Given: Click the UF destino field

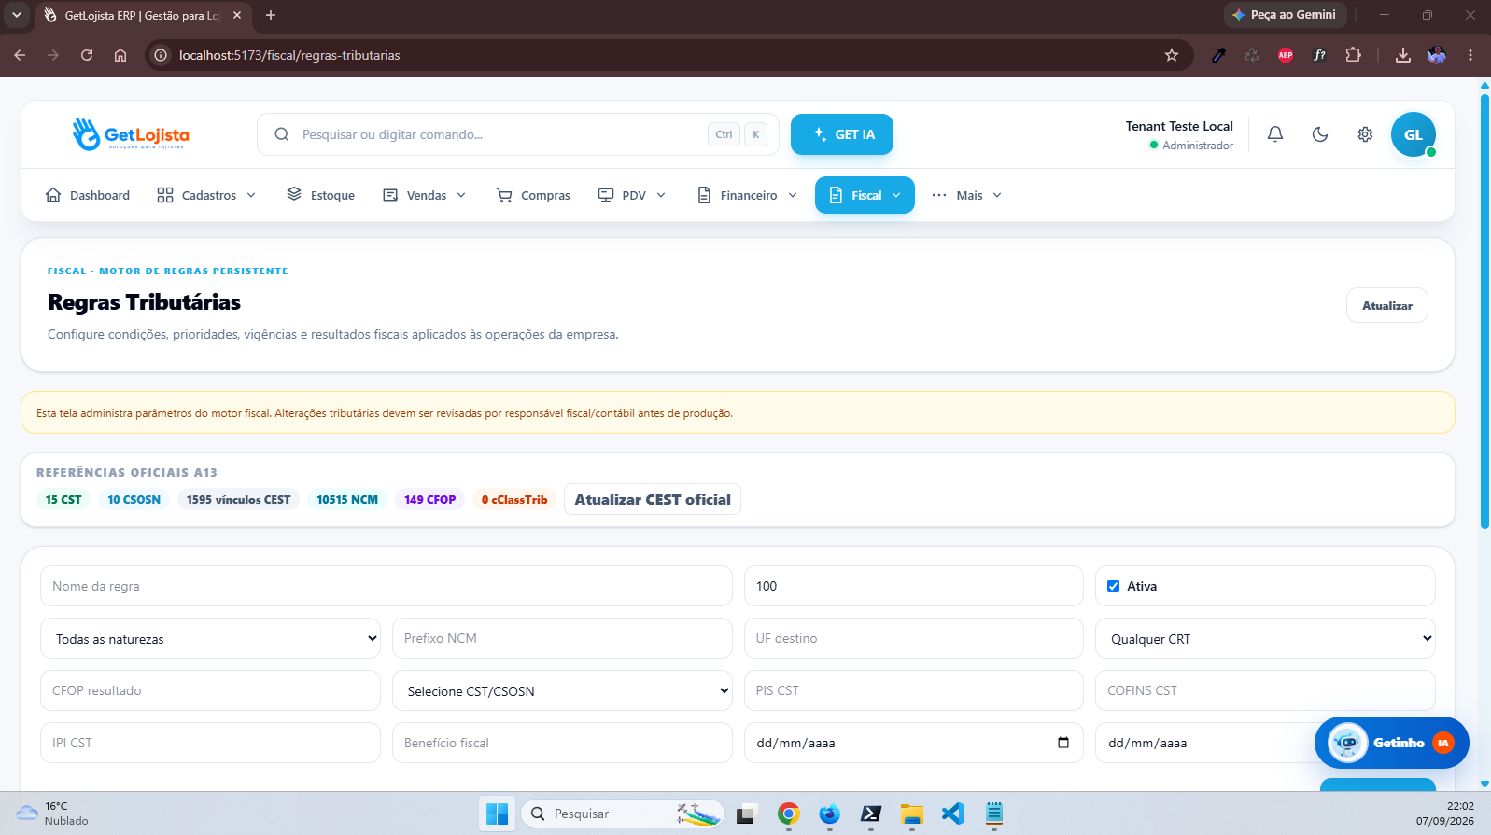Looking at the screenshot, I should point(914,638).
